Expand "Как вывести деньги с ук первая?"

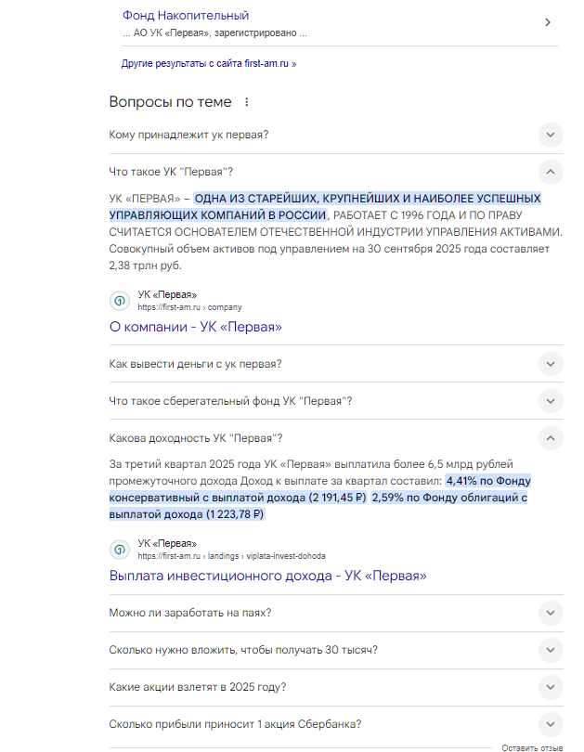[x=551, y=364]
